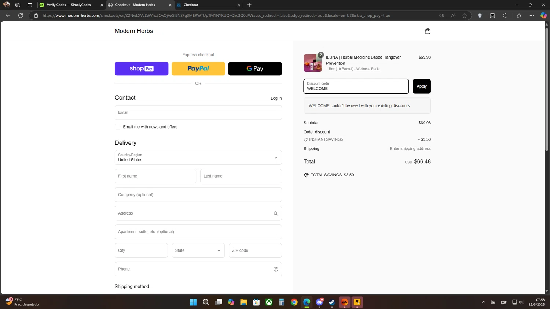Open the browser translate icon
Image resolution: width=550 pixels, height=309 pixels.
442,15
